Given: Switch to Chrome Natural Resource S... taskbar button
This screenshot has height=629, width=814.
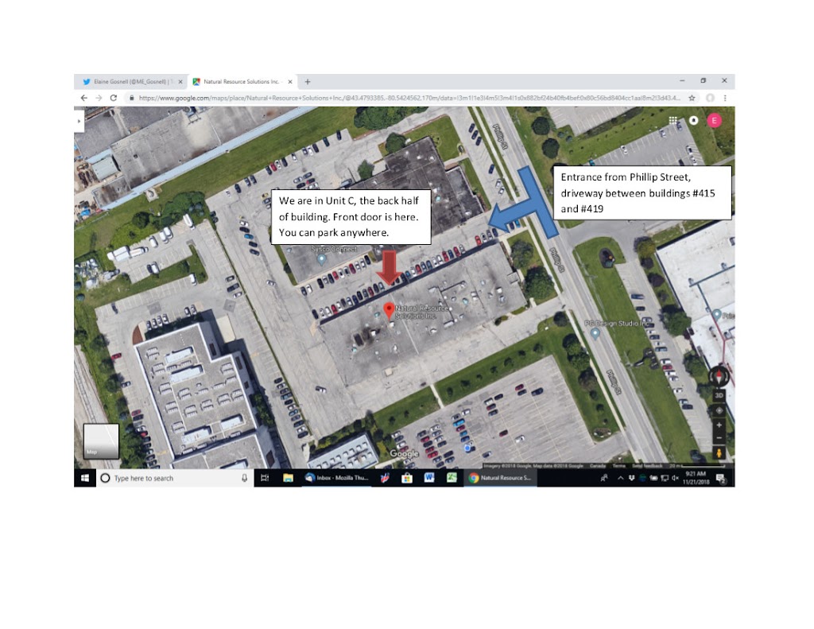Looking at the screenshot, I should 501,478.
